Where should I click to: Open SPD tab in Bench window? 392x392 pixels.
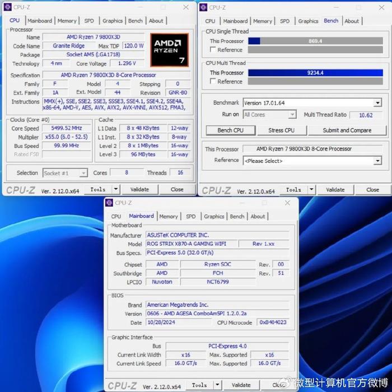284,21
